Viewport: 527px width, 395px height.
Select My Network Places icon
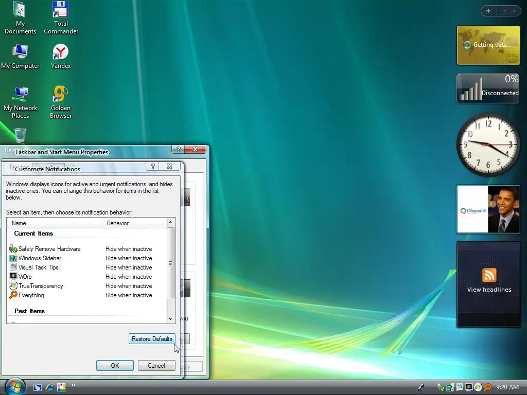click(20, 102)
